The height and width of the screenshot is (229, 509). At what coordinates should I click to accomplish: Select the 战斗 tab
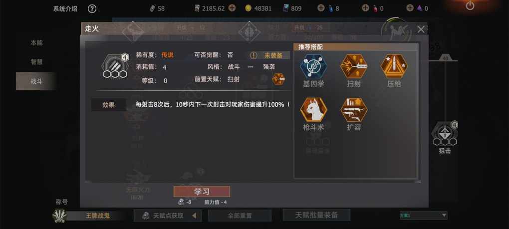37,81
